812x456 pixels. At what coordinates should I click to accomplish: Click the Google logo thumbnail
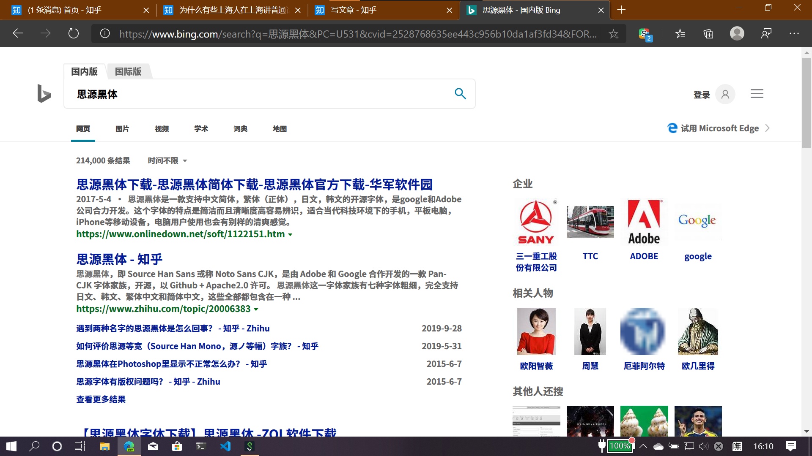698,220
